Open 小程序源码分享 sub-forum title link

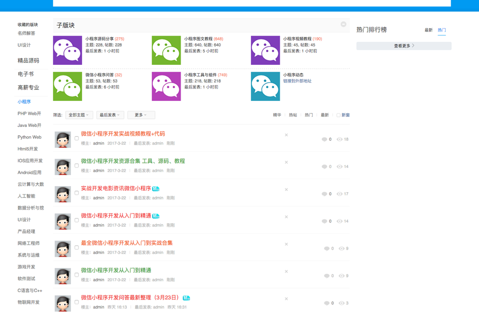99,39
